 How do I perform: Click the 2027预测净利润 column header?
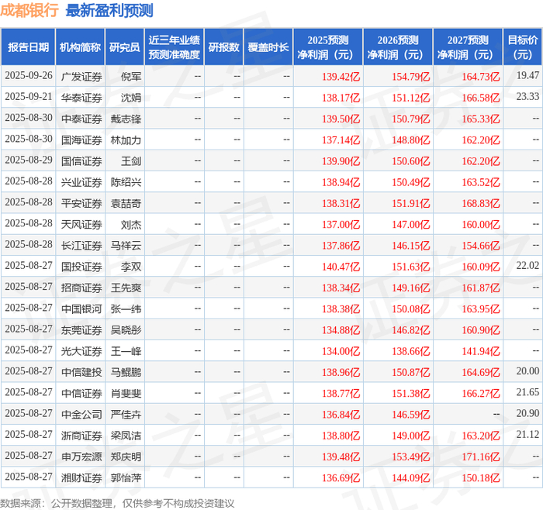pyautogui.click(x=468, y=47)
